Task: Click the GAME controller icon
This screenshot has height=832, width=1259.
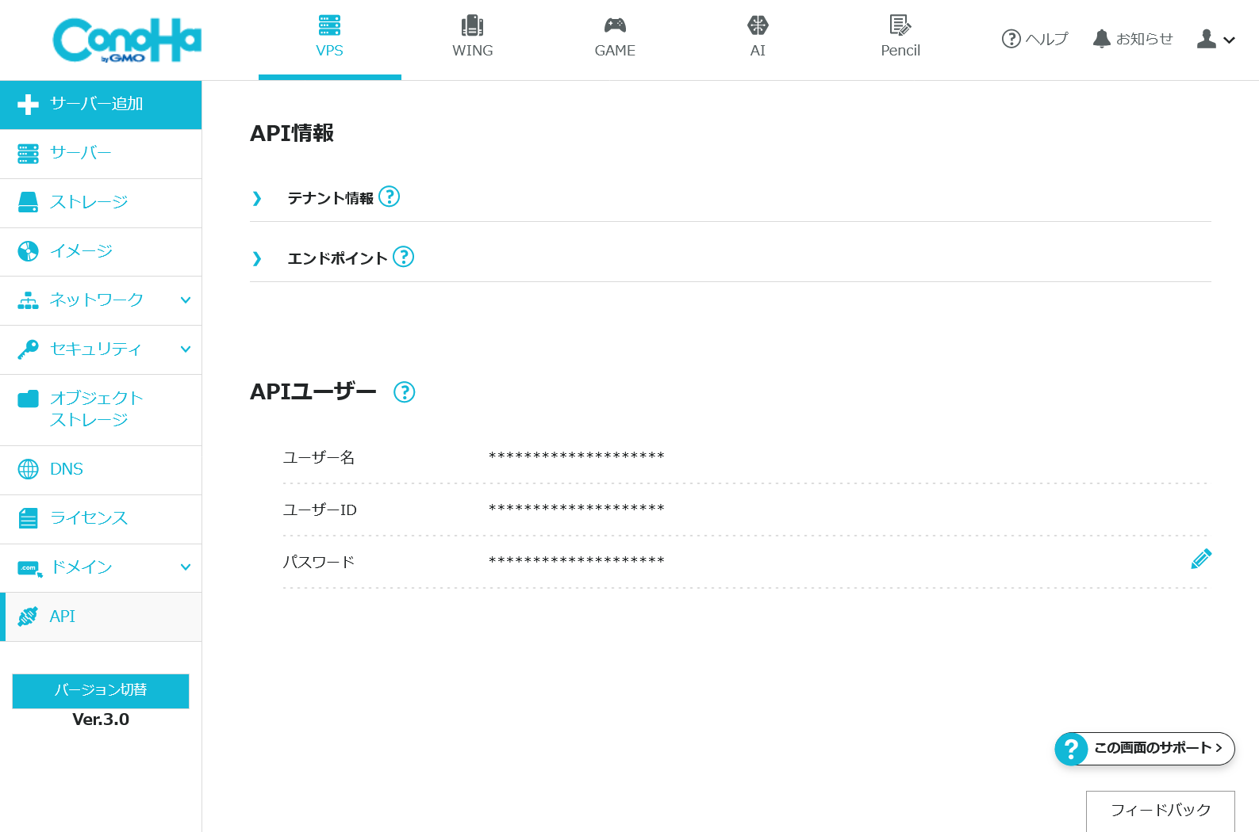Action: coord(615,25)
